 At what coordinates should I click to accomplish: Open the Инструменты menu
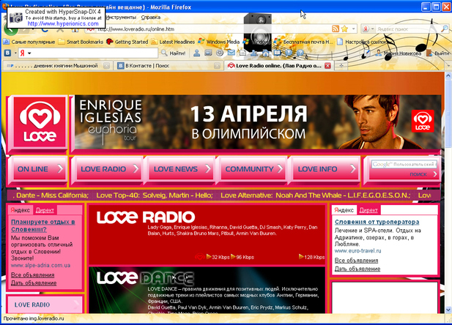coord(121,18)
